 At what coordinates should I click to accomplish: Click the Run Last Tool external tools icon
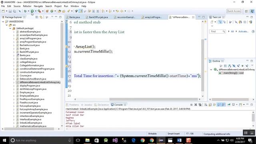(39, 11)
